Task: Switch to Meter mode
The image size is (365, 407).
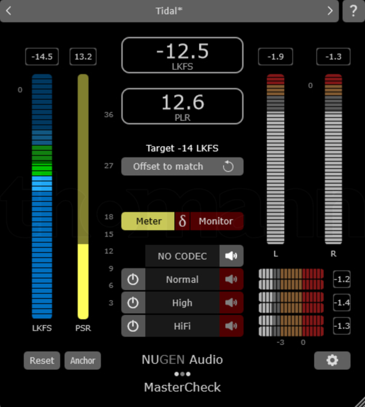Action: (x=148, y=221)
